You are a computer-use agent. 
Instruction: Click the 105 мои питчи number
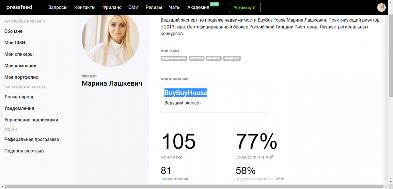[178, 141]
